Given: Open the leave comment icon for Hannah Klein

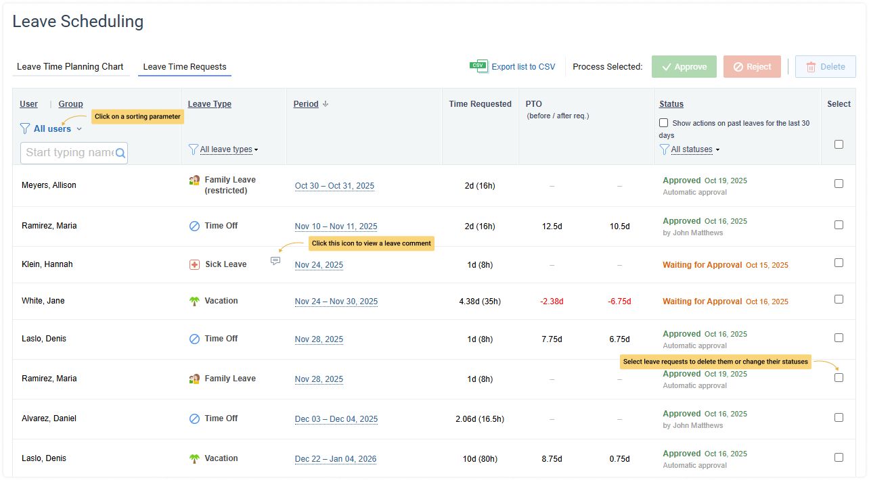Looking at the screenshot, I should click(275, 261).
